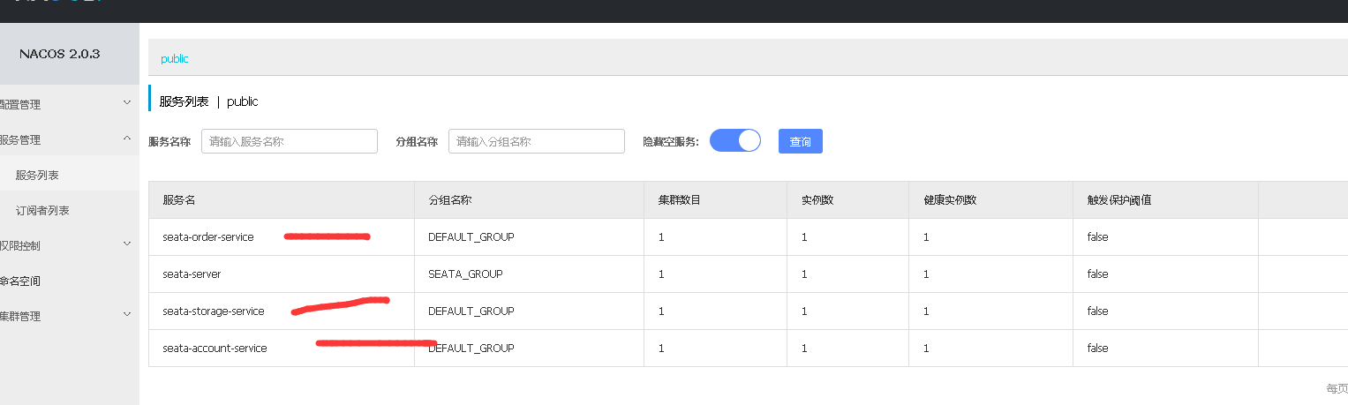
Task: Open 订阅者列表 in the sidebar
Action: tap(42, 211)
